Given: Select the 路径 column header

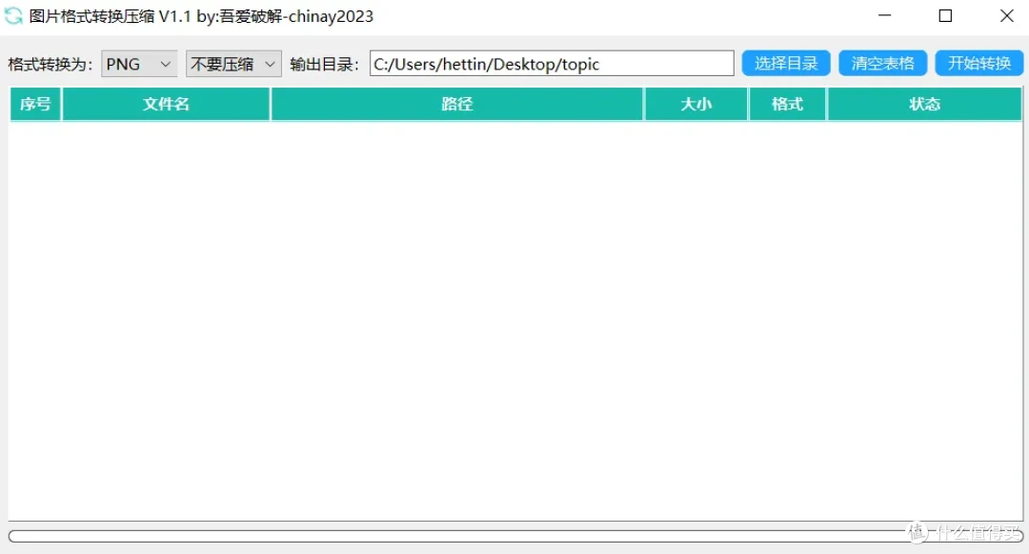Looking at the screenshot, I should pos(456,104).
